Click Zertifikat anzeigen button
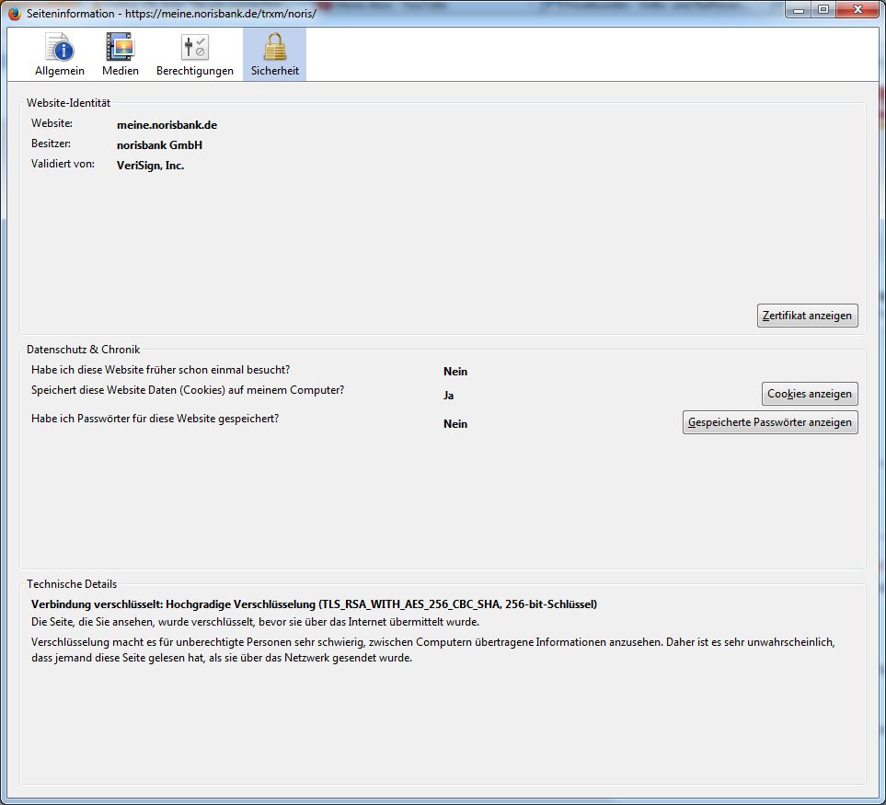Screen dimensions: 886x805 pyautogui.click(x=807, y=316)
